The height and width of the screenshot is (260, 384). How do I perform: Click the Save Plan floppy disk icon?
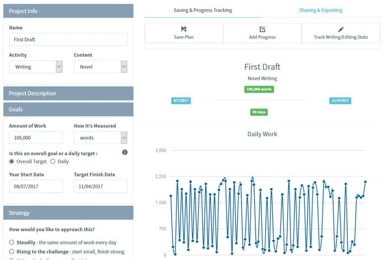(184, 29)
